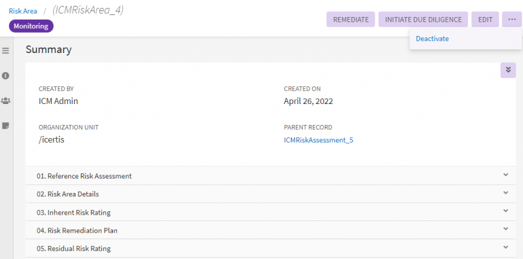Select the '05. Residual Risk Rating' section title
This screenshot has width=523, height=259.
(74, 249)
